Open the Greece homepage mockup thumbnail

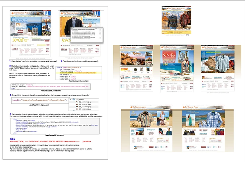click(x=30, y=34)
